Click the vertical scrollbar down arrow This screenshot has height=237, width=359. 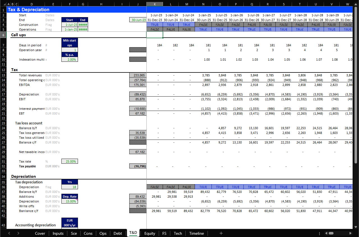[x=356, y=227]
